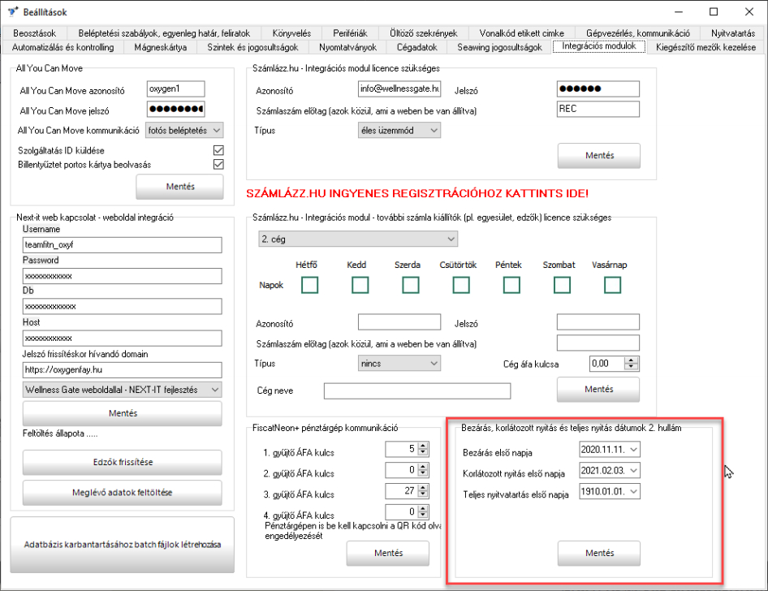
Task: Select the Integrációs modulok tab
Action: (599, 46)
